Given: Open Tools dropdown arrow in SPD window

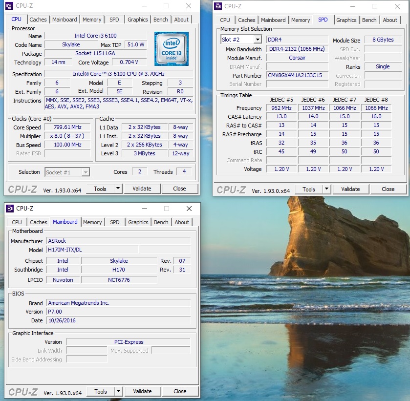Looking at the screenshot, I should point(326,189).
